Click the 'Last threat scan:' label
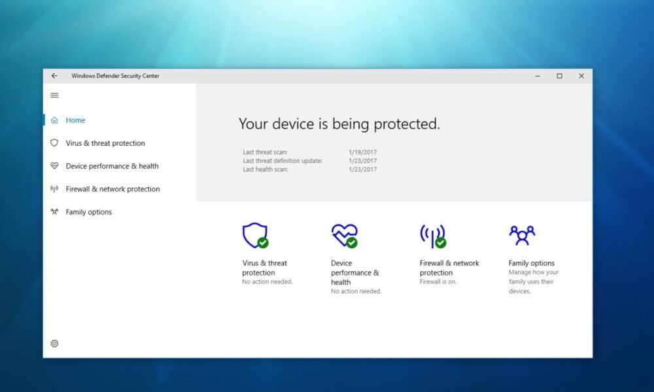This screenshot has height=392, width=654. coord(265,152)
